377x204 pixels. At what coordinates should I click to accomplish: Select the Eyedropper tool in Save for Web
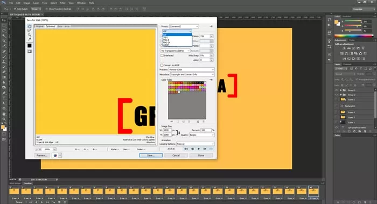[x=29, y=39]
